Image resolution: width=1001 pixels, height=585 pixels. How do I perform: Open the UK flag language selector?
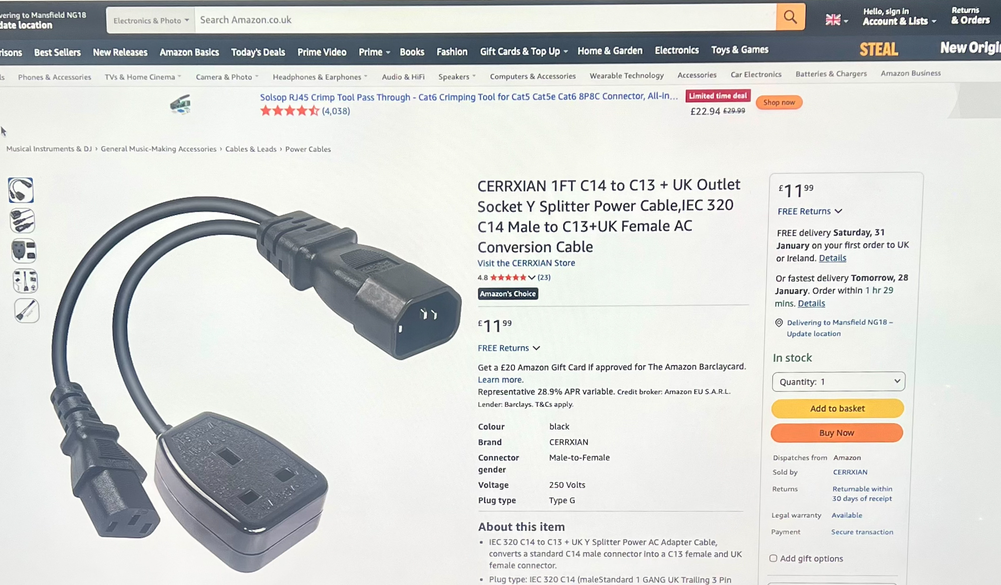click(836, 20)
